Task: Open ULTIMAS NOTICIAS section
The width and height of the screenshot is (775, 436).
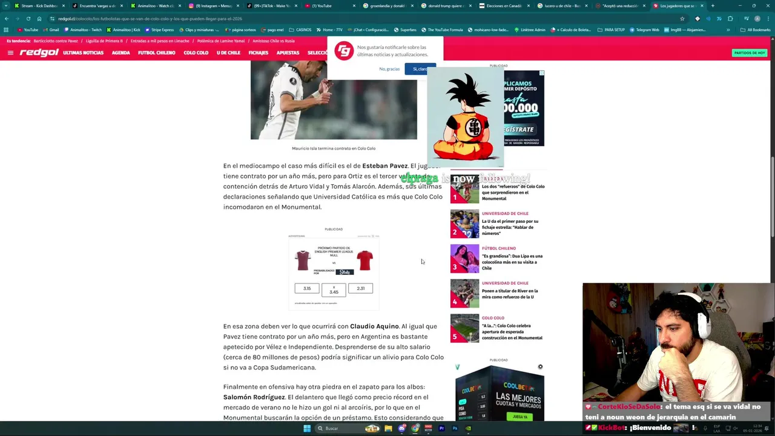Action: [83, 53]
